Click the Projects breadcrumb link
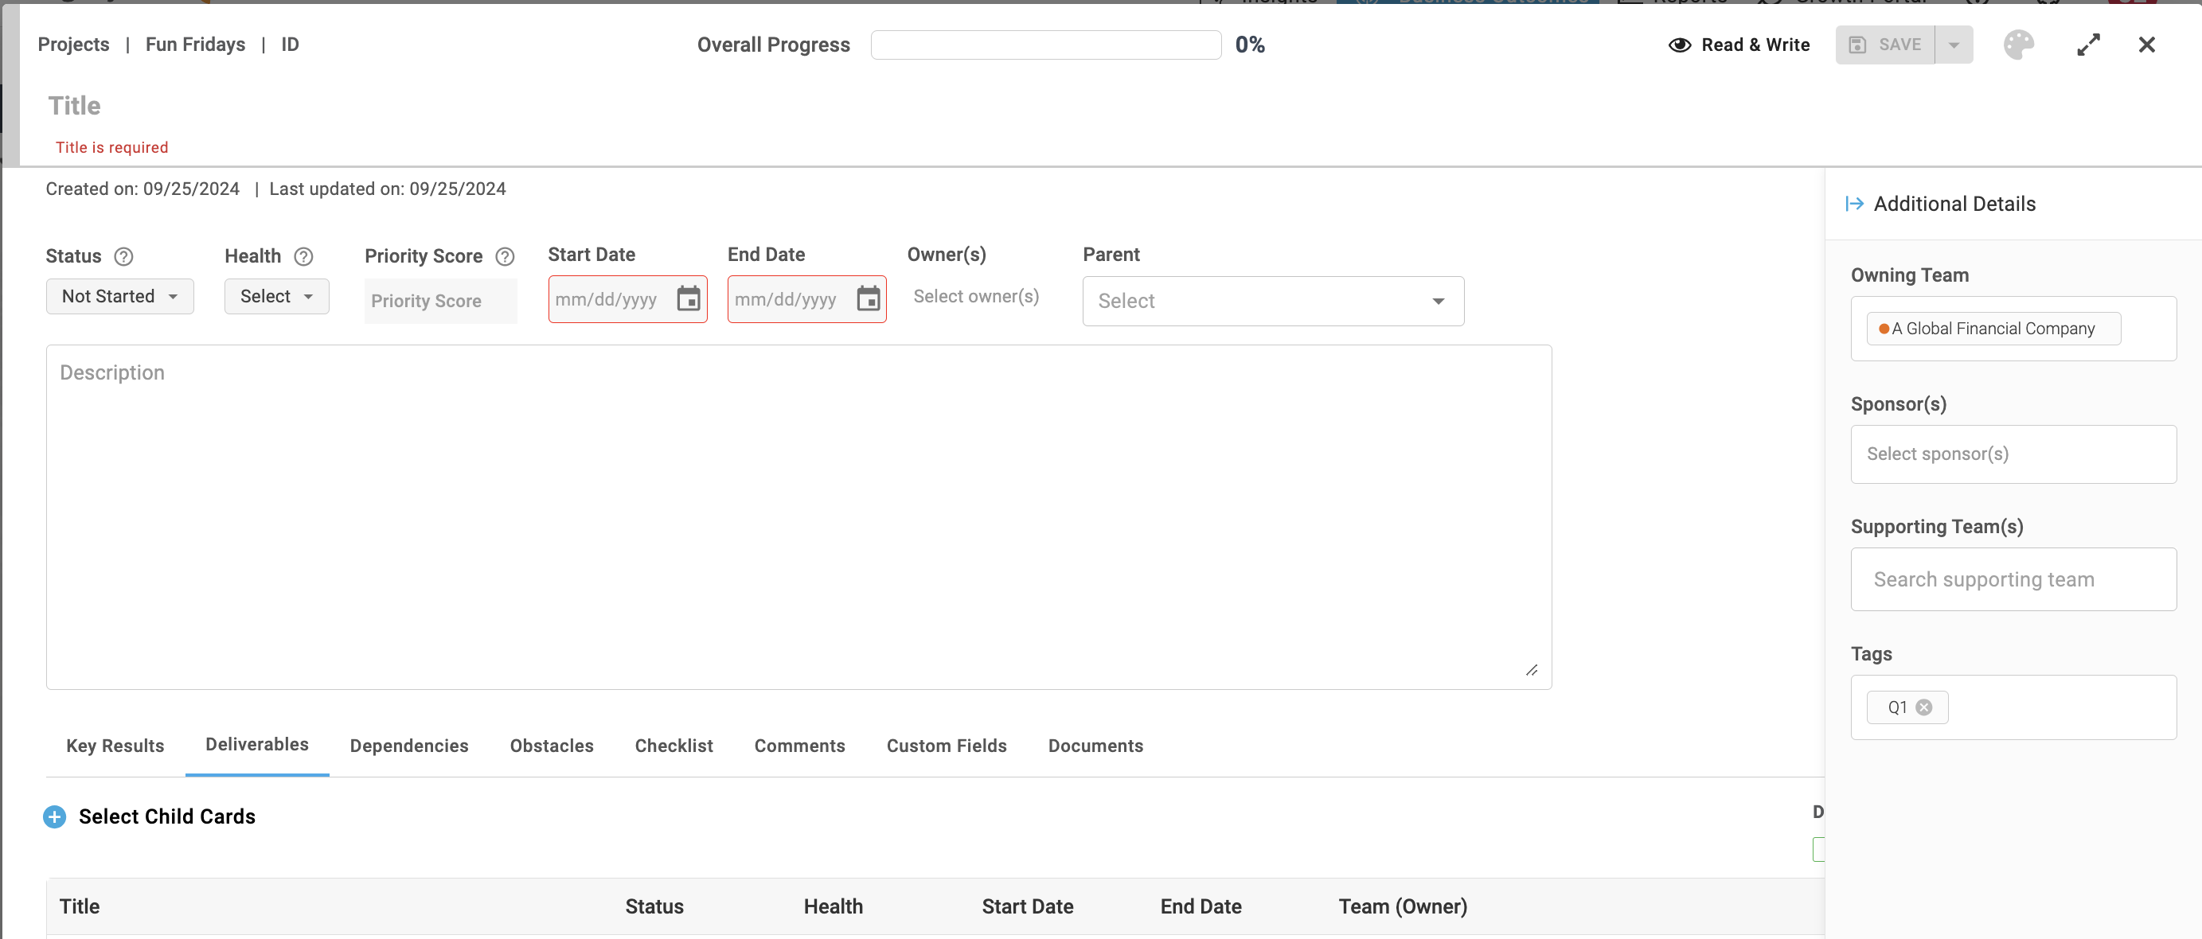This screenshot has width=2202, height=939. pyautogui.click(x=73, y=45)
